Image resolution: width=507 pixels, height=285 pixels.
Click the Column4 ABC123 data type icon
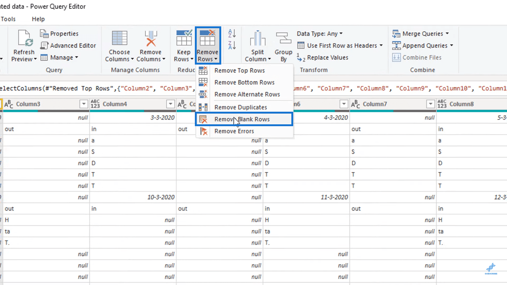95,104
